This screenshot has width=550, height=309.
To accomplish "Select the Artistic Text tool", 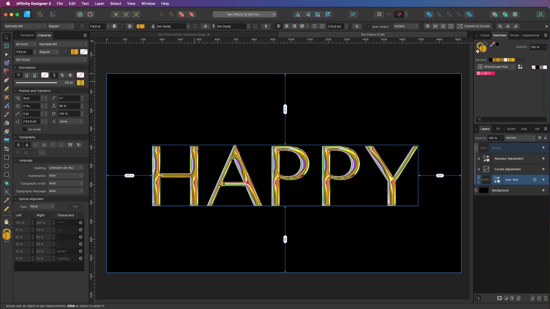I will point(6,192).
